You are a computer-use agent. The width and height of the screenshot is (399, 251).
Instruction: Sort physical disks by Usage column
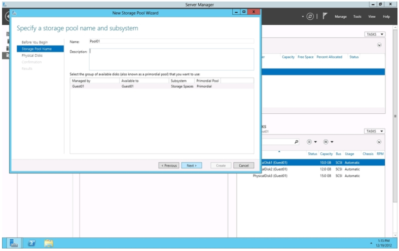pos(349,154)
